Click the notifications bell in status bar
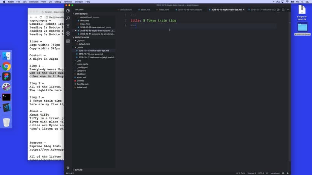This screenshot has width=312, height=175. [288, 173]
